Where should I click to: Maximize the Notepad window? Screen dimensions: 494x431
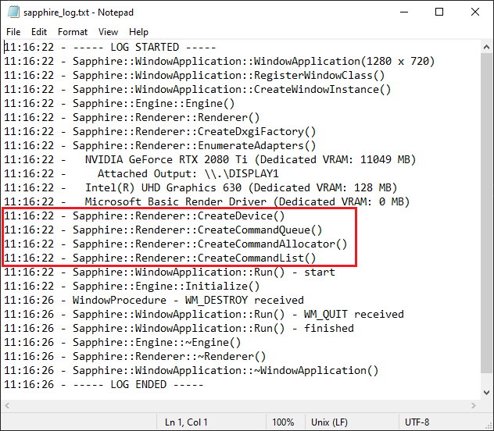[x=439, y=12]
